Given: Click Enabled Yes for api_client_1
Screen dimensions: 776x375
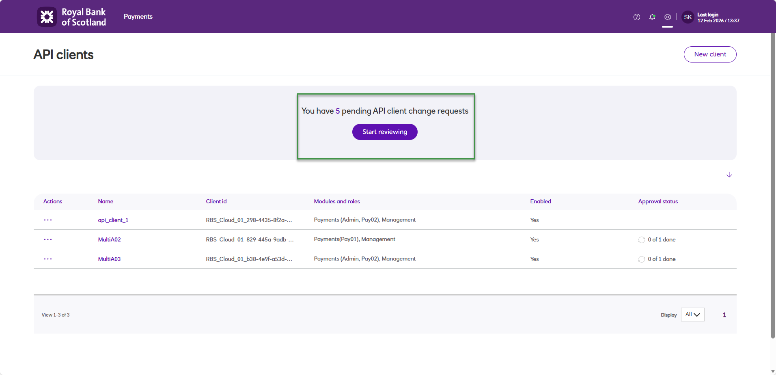Looking at the screenshot, I should click(x=535, y=220).
